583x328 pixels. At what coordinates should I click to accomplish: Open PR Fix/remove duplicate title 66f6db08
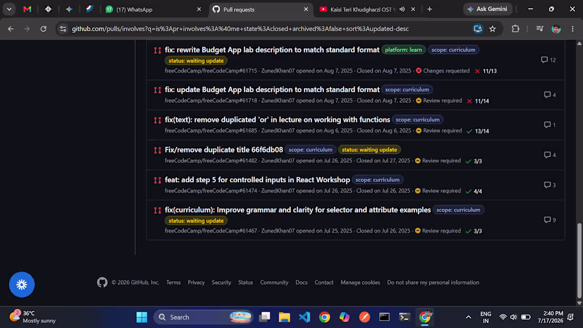tap(224, 149)
